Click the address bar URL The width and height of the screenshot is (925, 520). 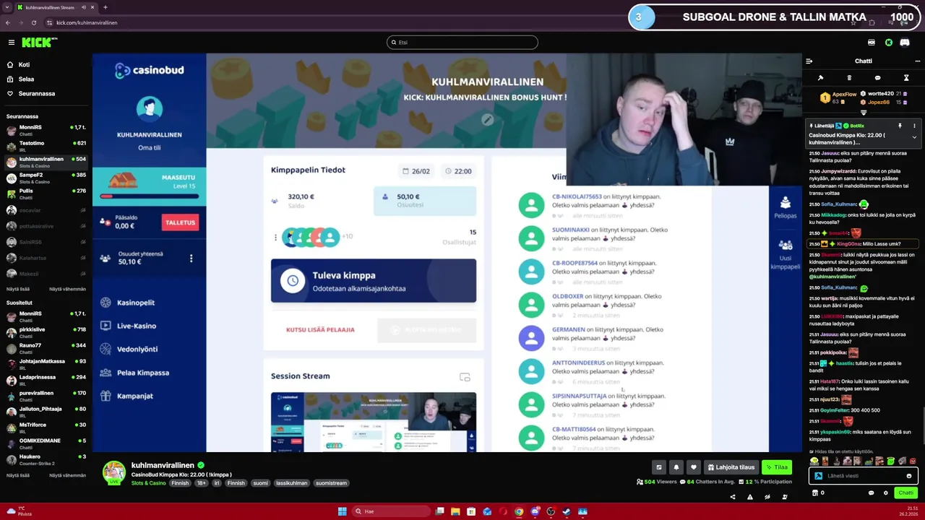point(87,22)
